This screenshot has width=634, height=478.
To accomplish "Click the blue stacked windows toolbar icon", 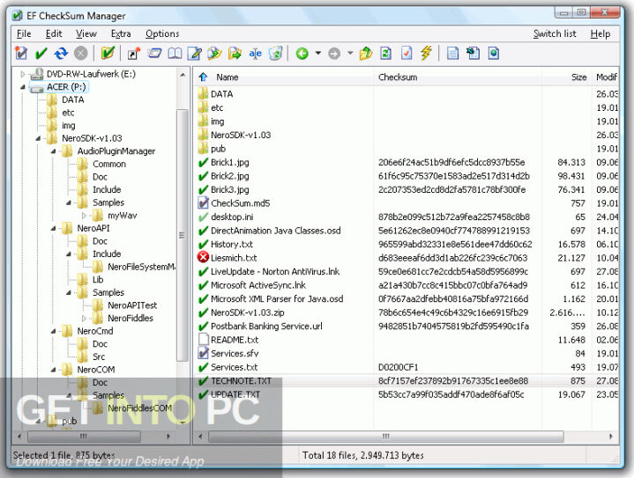I will point(154,53).
